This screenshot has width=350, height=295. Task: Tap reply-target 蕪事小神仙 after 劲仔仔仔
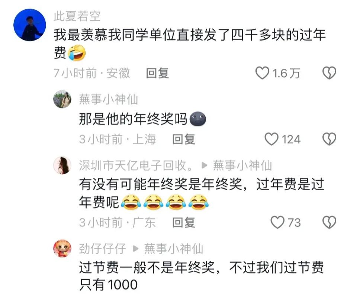[x=173, y=249]
